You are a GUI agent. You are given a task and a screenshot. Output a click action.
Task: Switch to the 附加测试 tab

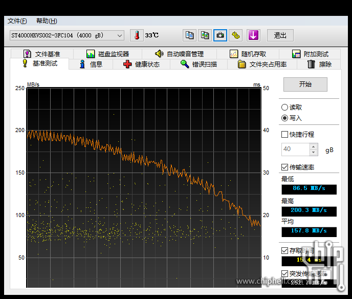(x=310, y=54)
